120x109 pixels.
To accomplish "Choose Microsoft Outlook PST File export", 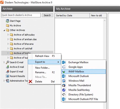I will pos(84,99).
